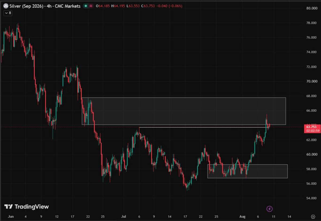Click the green market status dot
Screen dimensions: 321x221
(85, 6)
